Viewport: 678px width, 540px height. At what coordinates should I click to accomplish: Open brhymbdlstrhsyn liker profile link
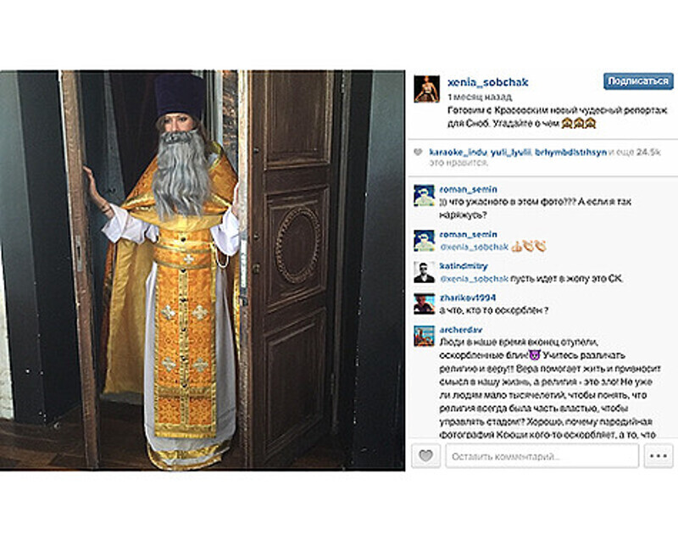[x=570, y=153]
